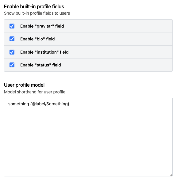
Task: Uncheck the gravitar field checkbox
Action: point(12,26)
